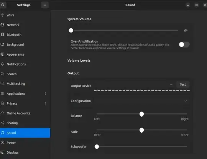
Task: Click the Online Accounts cloud icon
Action: tap(2, 113)
